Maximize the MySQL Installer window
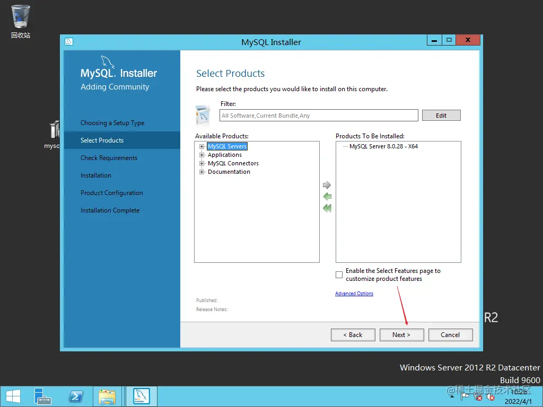Viewport: 543px width, 407px height. tap(449, 40)
